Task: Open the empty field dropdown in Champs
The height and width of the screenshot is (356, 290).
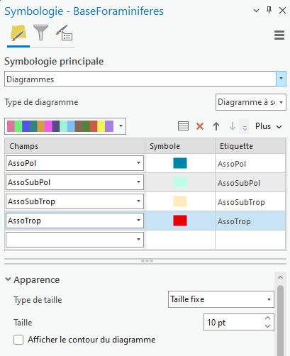Action: (74, 240)
